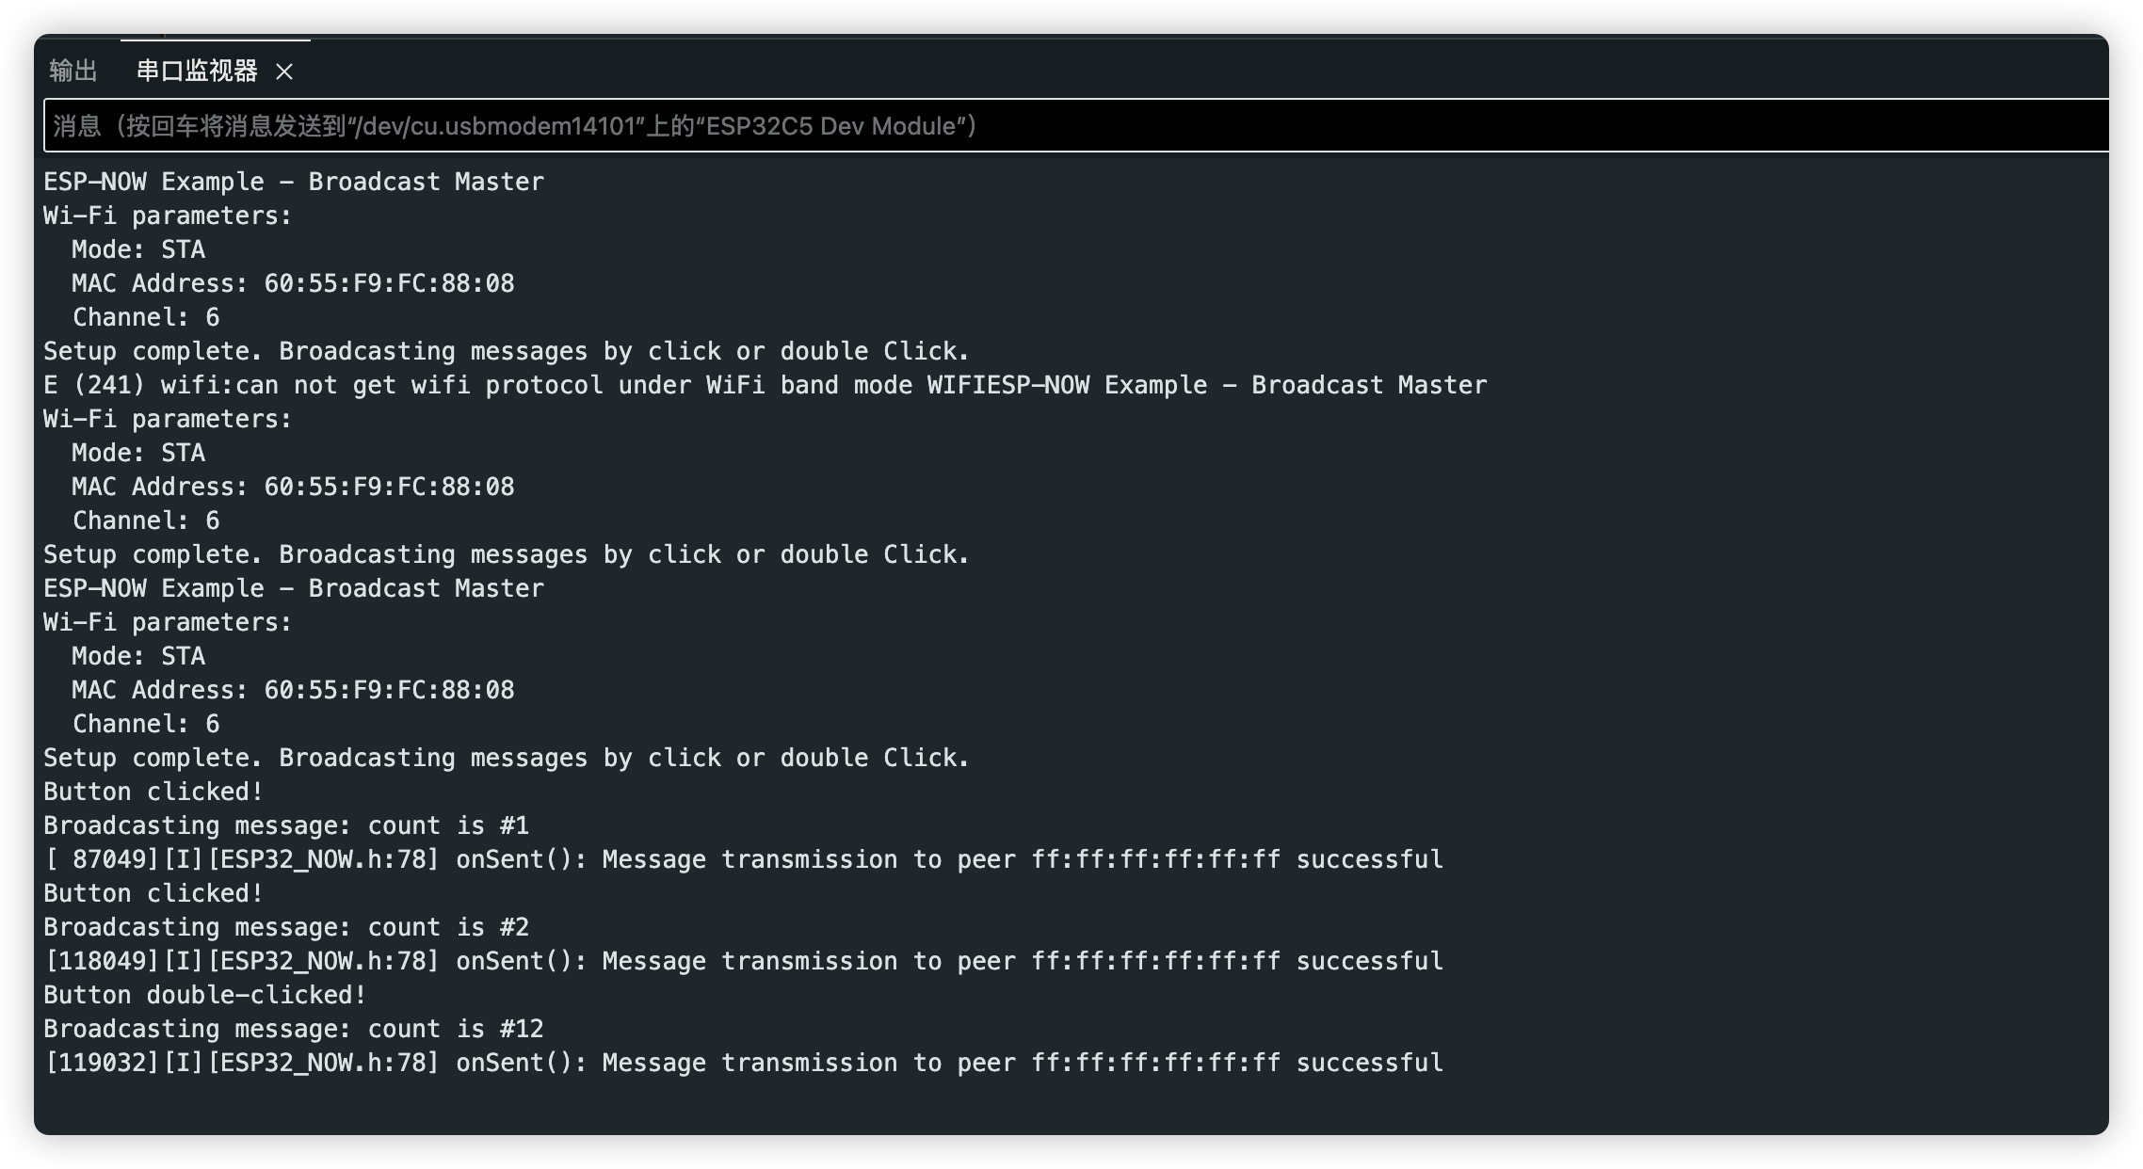The image size is (2143, 1169).
Task: Click the 'Button double-clicked!' log line
Action: (205, 995)
